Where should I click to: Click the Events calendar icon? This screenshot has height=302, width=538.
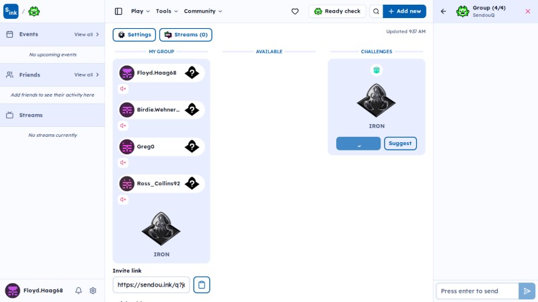[9, 34]
